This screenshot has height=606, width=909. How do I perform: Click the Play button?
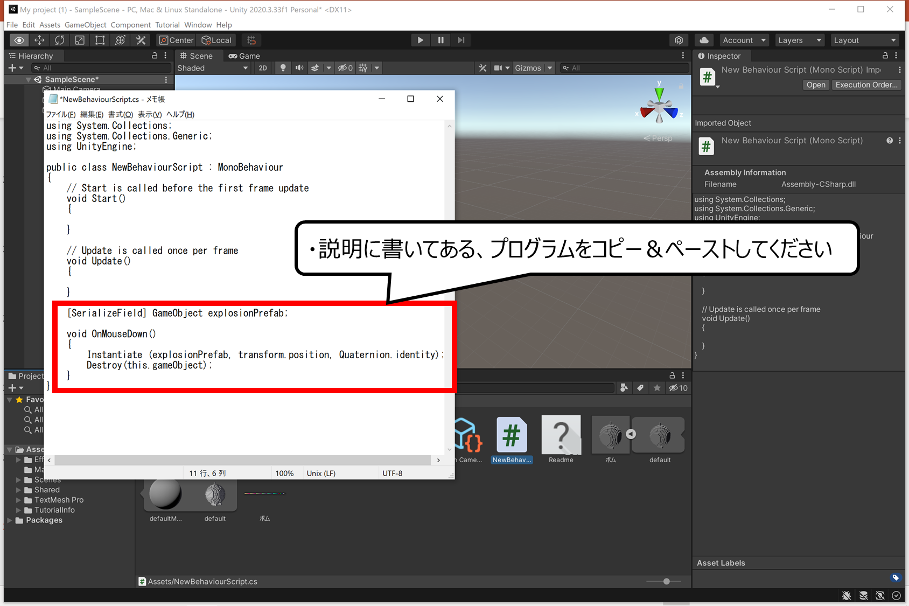click(x=421, y=40)
